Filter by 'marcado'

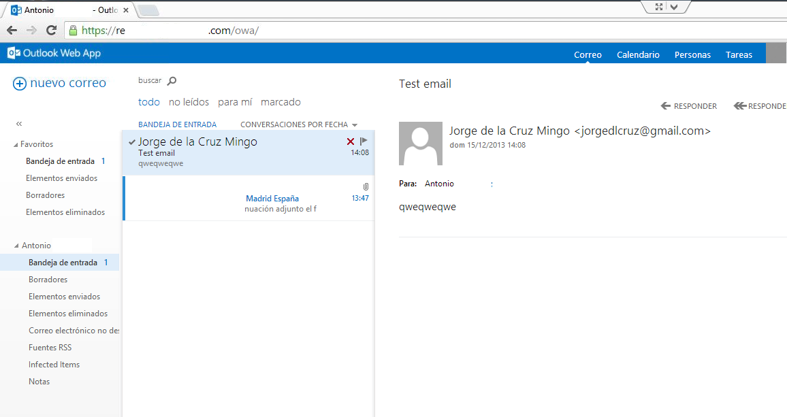point(280,102)
